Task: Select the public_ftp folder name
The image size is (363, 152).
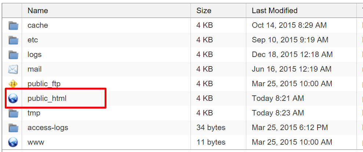Action: coord(44,84)
